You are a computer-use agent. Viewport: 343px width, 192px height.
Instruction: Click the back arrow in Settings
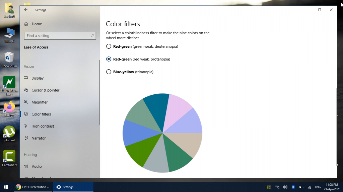point(26,10)
